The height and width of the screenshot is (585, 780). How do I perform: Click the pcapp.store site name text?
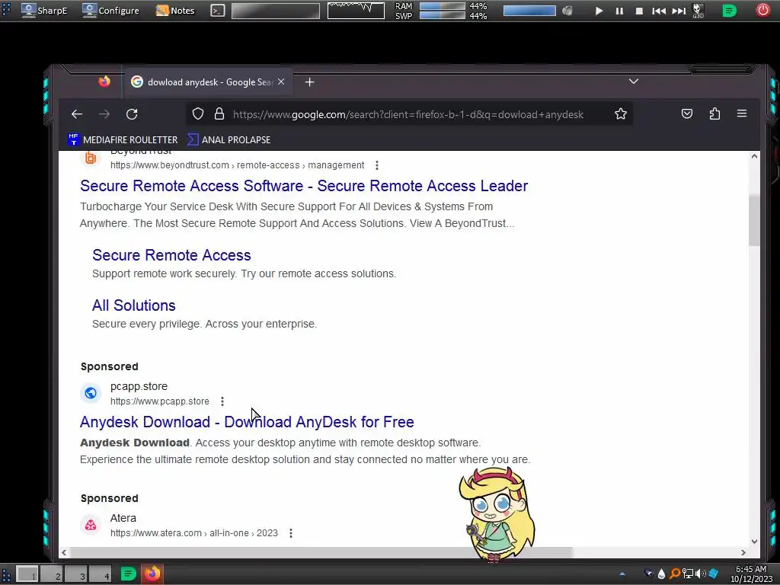point(139,386)
